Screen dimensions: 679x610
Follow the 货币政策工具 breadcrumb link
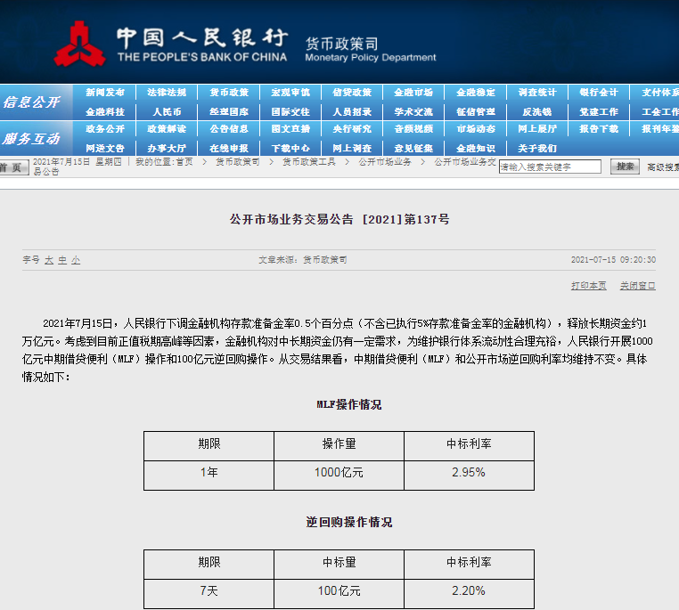click(309, 162)
